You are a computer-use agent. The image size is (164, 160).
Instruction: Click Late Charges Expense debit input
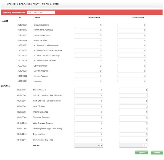(89, 123)
